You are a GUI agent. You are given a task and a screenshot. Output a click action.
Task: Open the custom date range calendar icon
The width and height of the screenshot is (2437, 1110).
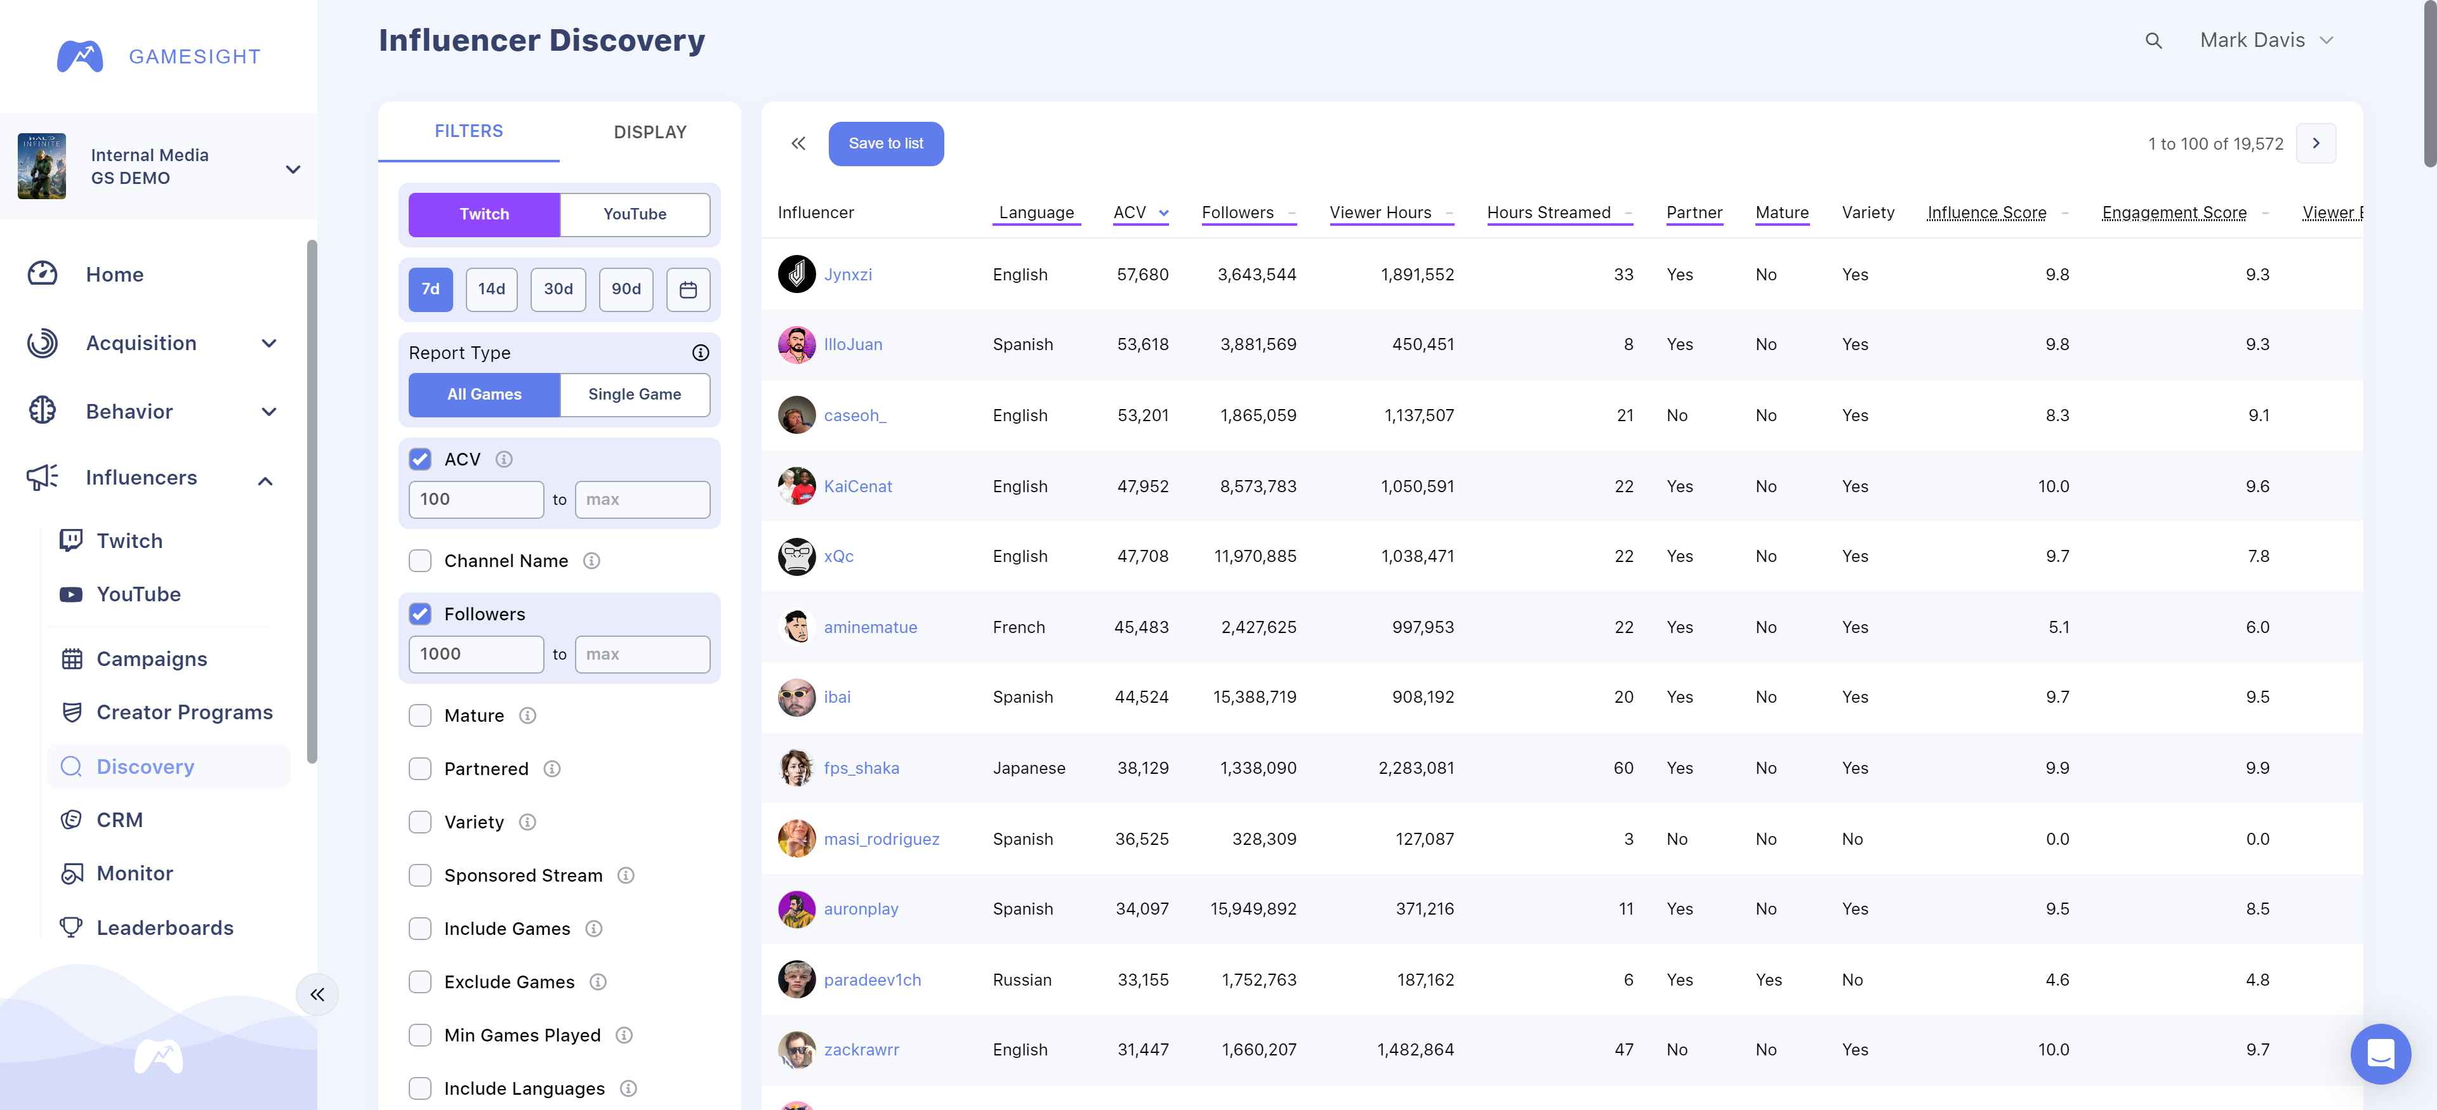click(688, 289)
